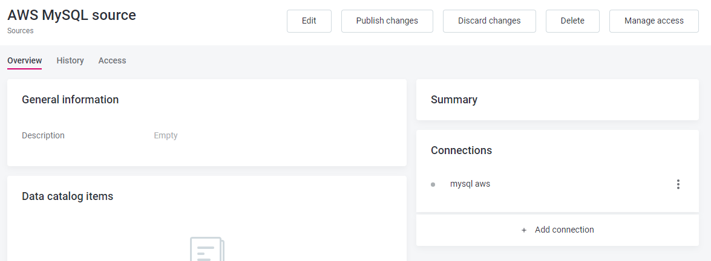Screen dimensions: 711x261
Task: Open Manage access settings
Action: coord(654,21)
